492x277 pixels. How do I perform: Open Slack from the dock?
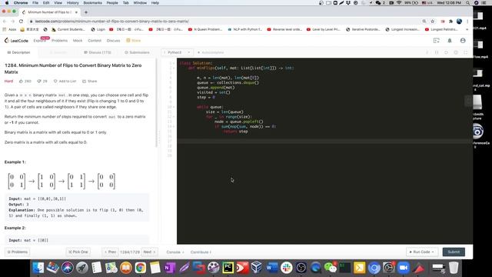pos(287,268)
